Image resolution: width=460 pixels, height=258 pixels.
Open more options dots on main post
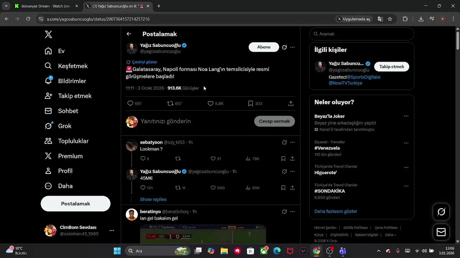[x=293, y=47]
